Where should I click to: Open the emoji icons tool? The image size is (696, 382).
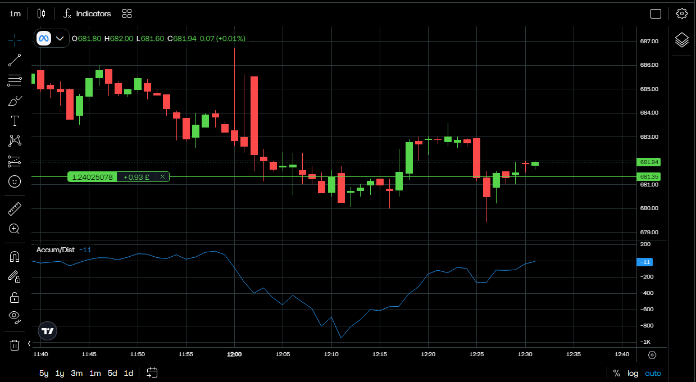click(15, 181)
